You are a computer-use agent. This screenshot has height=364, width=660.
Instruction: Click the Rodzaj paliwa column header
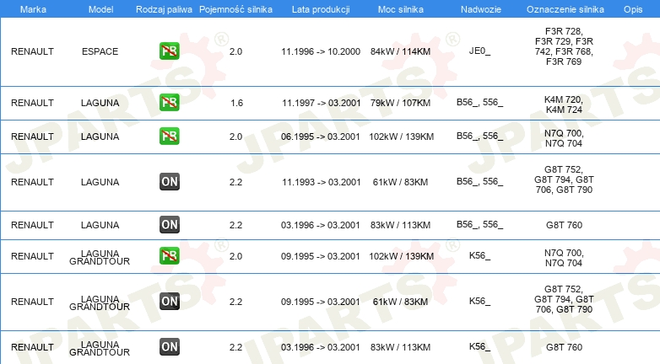(x=164, y=9)
